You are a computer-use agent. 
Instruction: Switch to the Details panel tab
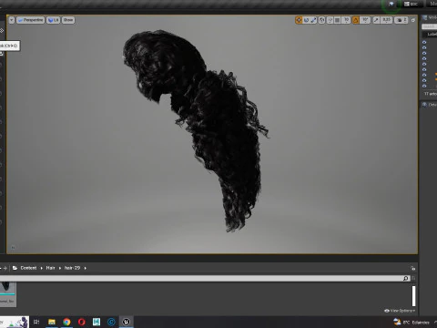point(430,105)
